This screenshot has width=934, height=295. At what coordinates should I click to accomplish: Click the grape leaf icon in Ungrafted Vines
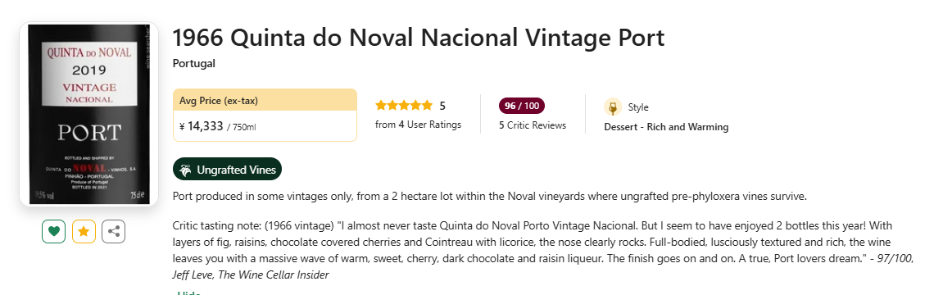pos(186,170)
